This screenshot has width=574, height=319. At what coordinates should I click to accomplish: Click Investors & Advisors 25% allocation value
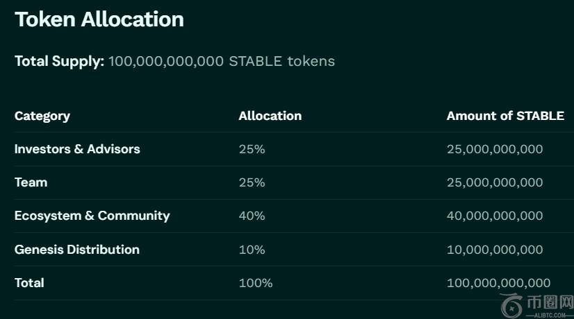coord(252,149)
